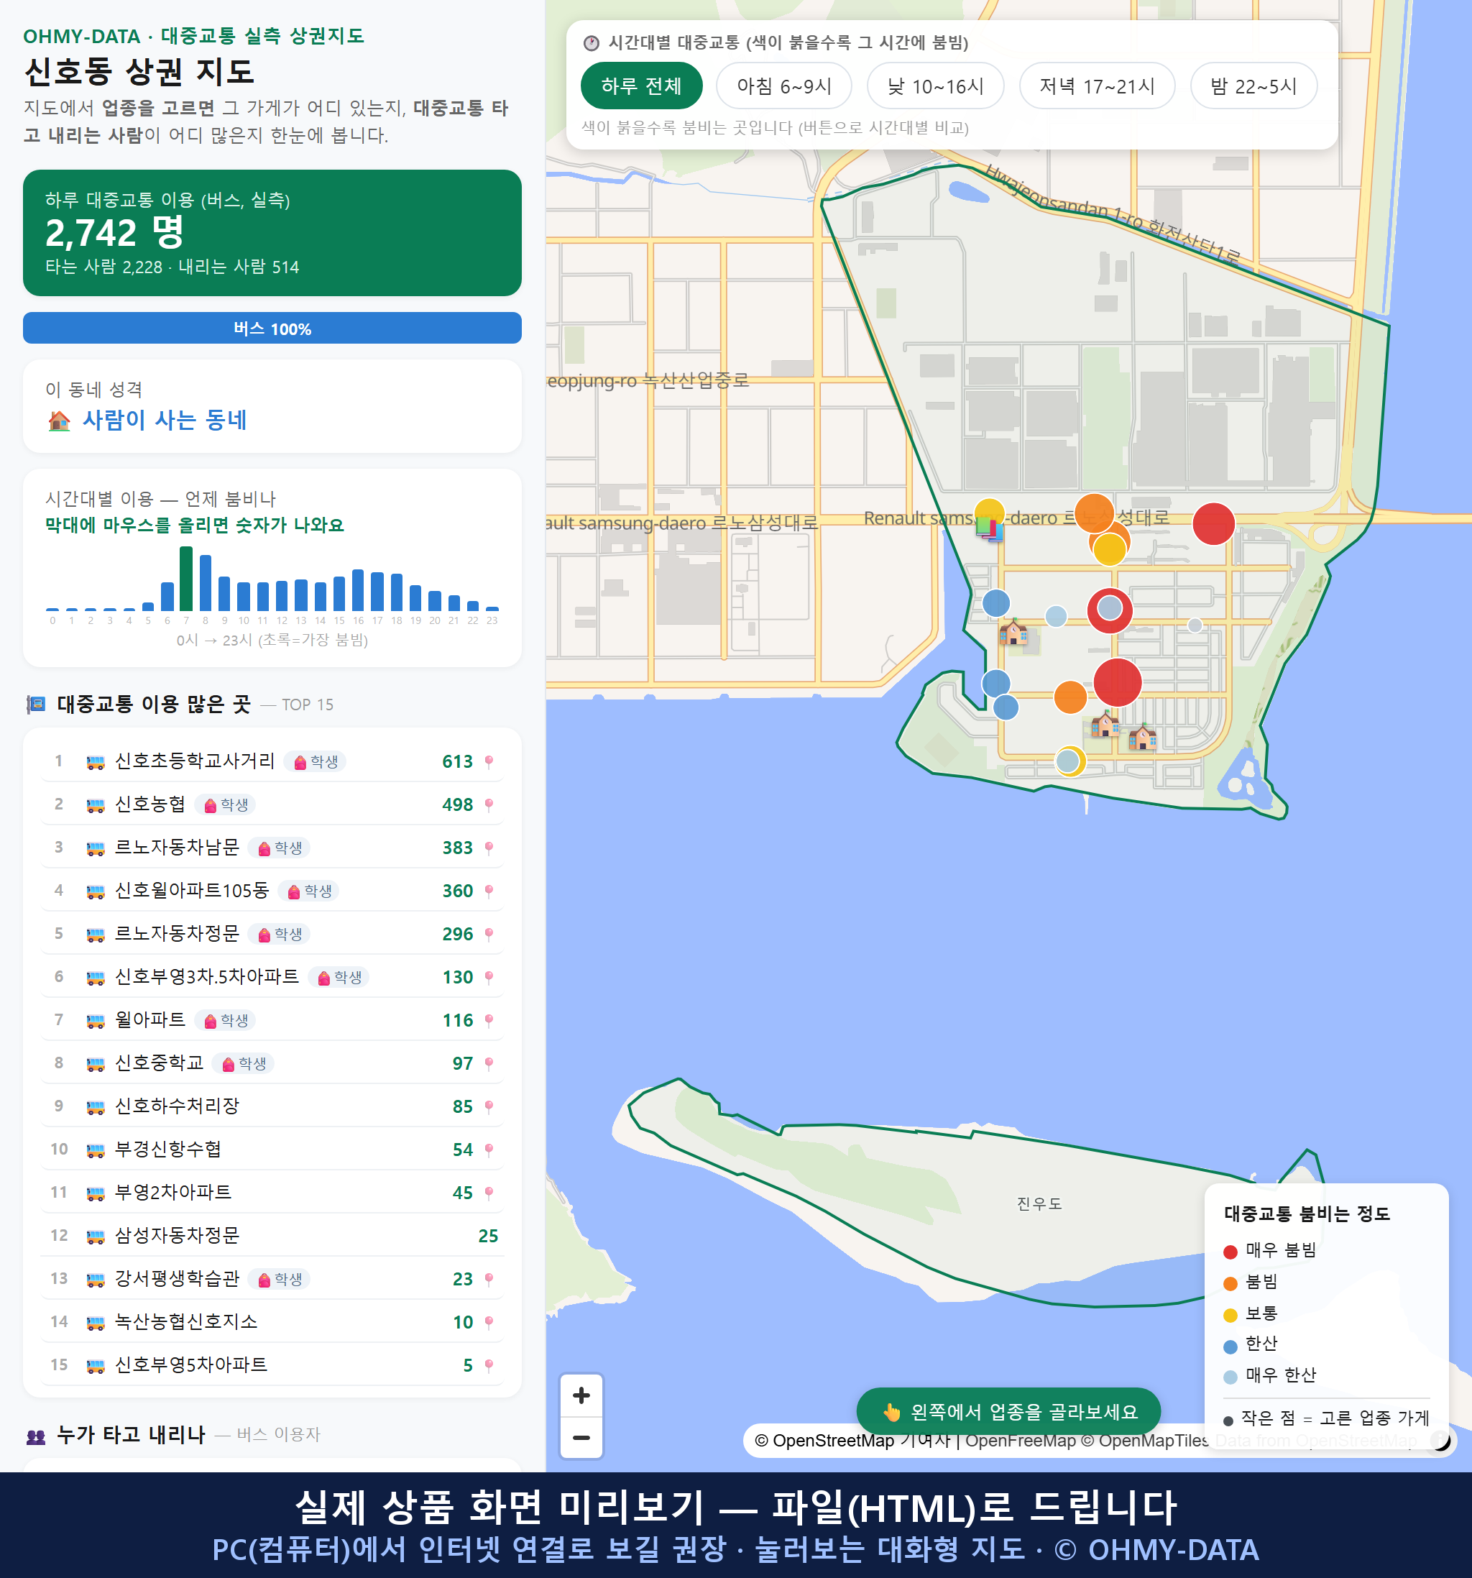Viewport: 1472px width, 1578px height.
Task: Click the clock icon in time filter panel
Action: point(592,43)
